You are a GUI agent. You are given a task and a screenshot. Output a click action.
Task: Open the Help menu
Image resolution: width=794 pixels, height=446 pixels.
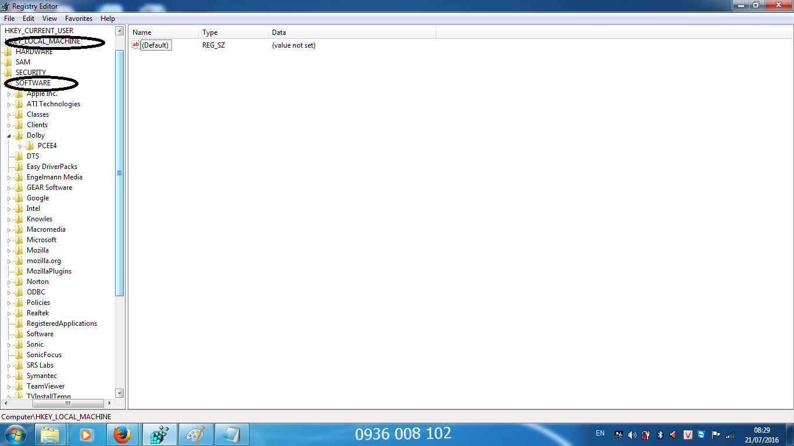(x=108, y=19)
